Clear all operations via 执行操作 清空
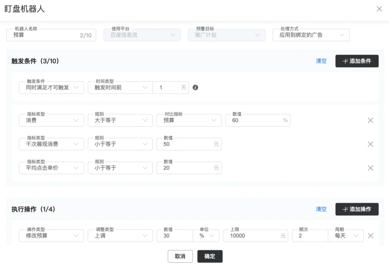389x264 pixels. (321, 209)
